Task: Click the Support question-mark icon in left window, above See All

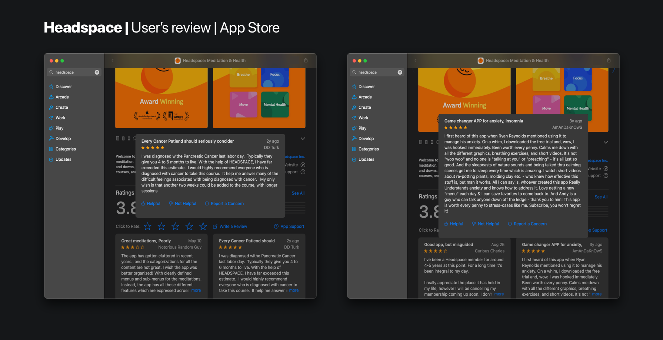Action: tap(303, 172)
